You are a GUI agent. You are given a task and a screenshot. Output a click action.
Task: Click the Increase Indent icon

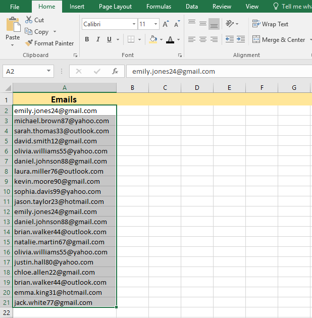pyautogui.click(x=241, y=39)
